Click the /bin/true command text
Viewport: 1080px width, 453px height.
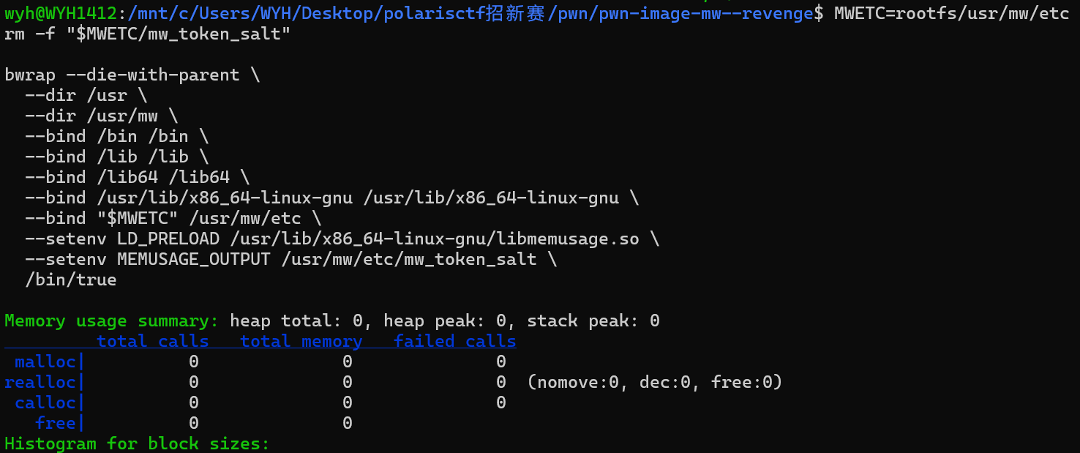tap(70, 280)
